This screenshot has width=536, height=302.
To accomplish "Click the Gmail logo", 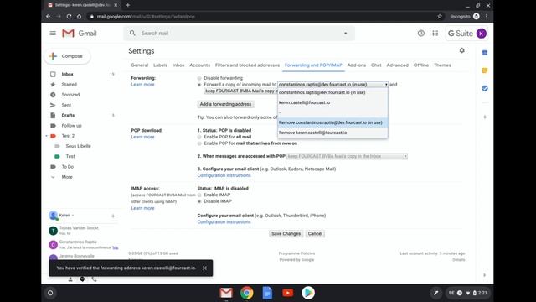I will [x=80, y=34].
